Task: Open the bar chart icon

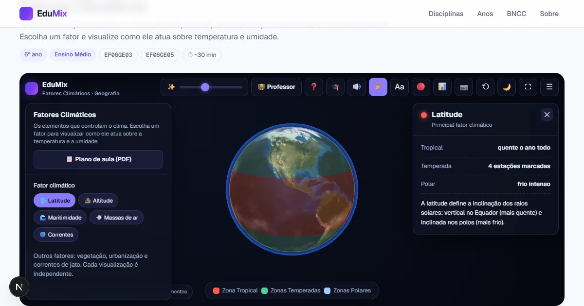Action: [x=442, y=87]
